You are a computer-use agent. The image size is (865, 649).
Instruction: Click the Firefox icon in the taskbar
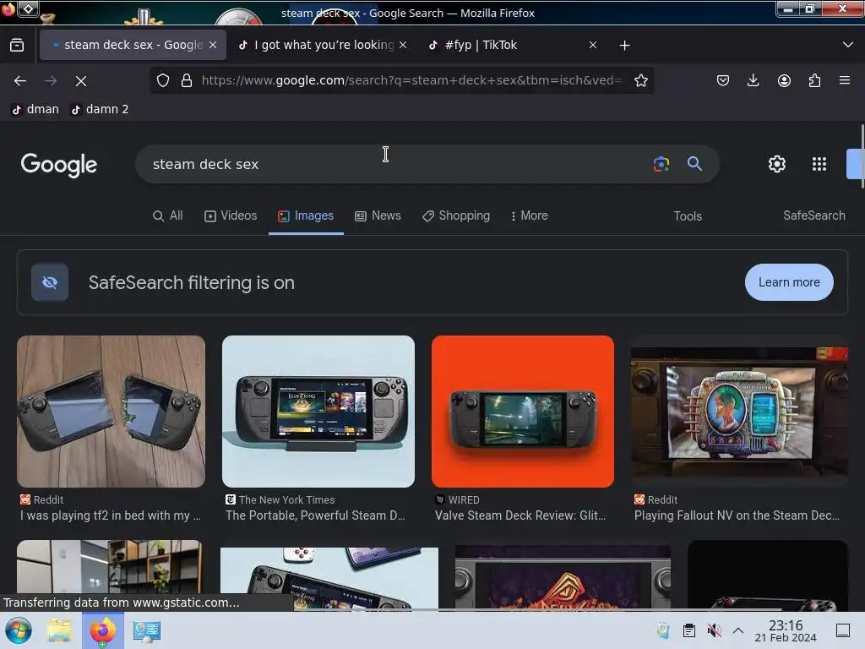coord(102,630)
